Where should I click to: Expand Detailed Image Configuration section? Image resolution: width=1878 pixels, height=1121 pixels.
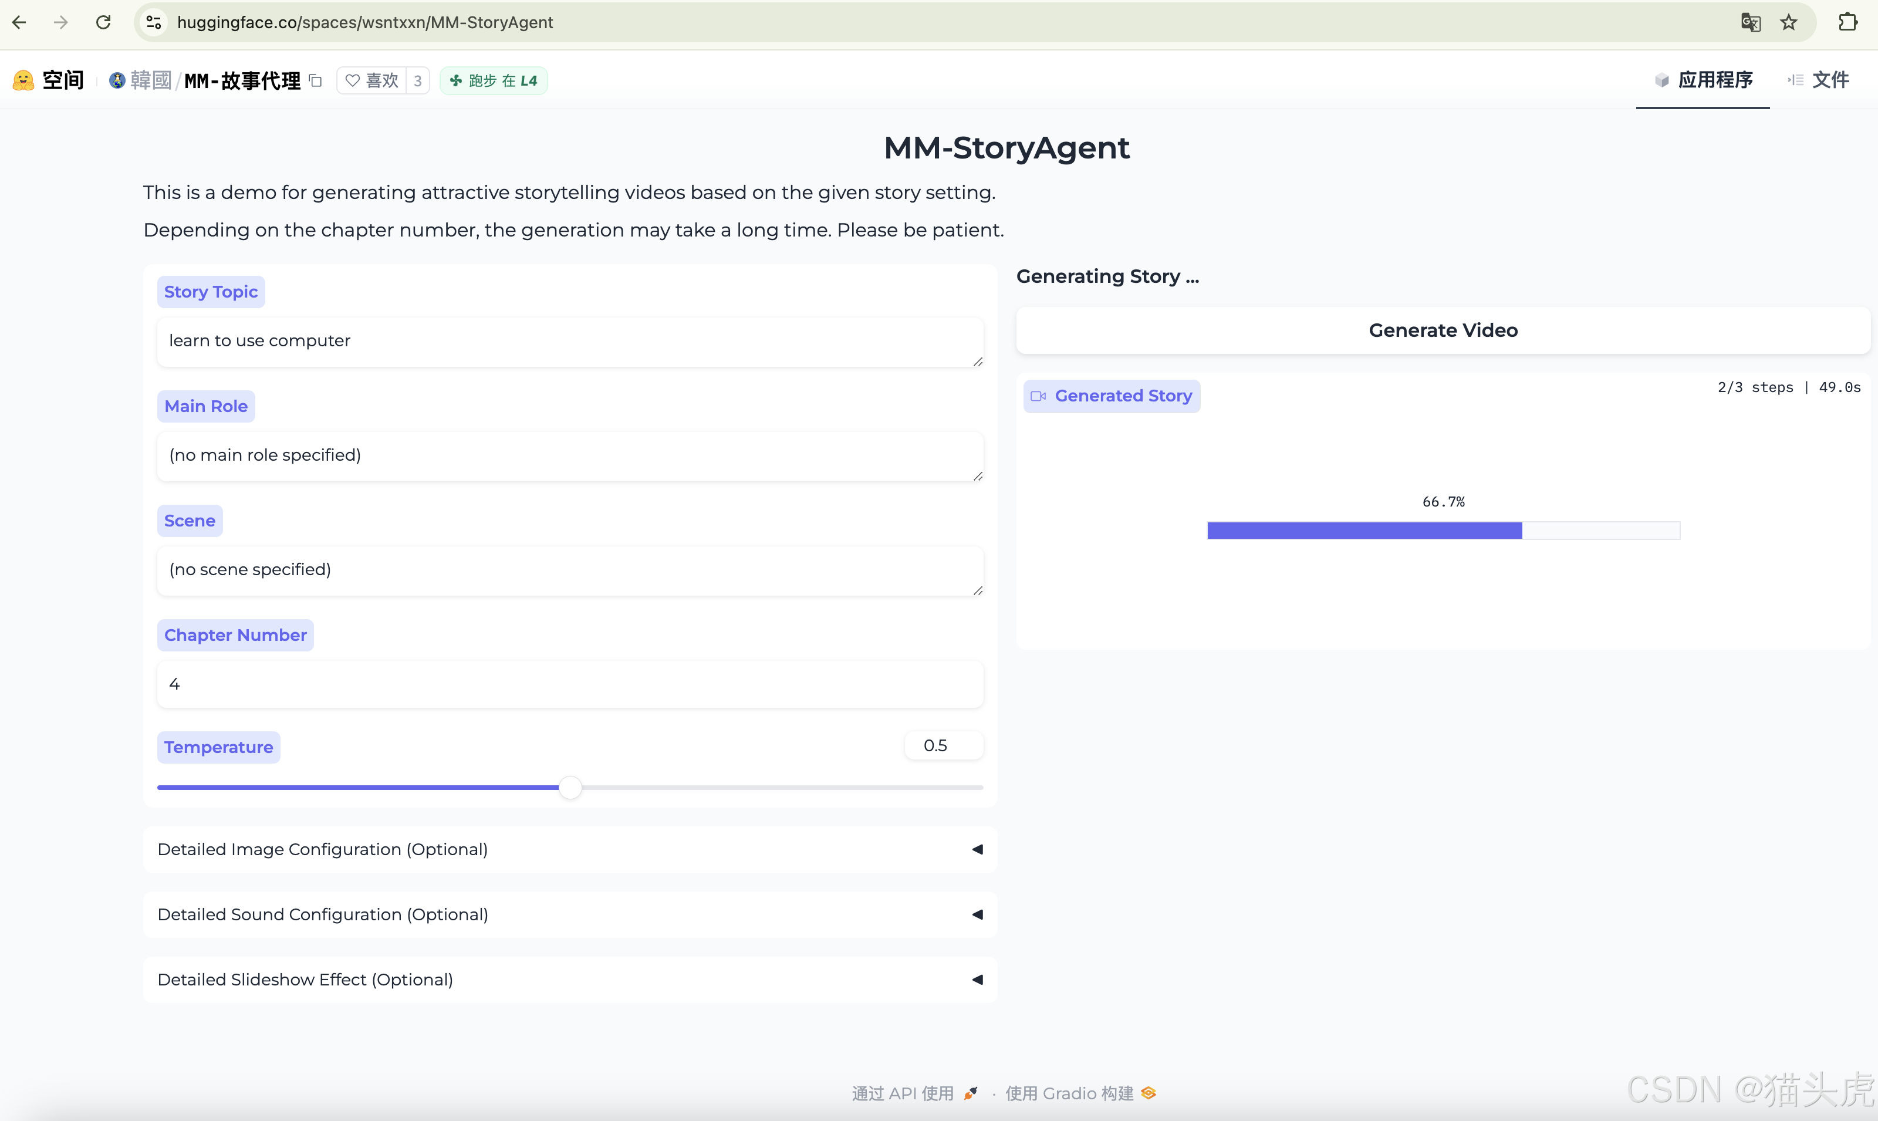(569, 849)
